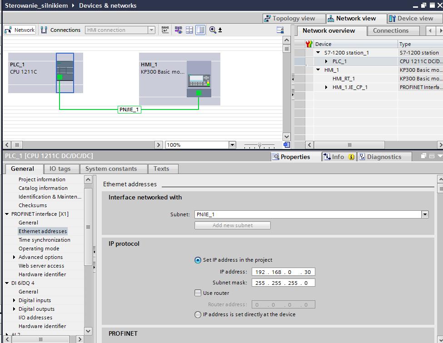Image resolution: width=443 pixels, height=343 pixels.
Task: Collapse the inspector window with the arrow
Action: click(x=440, y=156)
